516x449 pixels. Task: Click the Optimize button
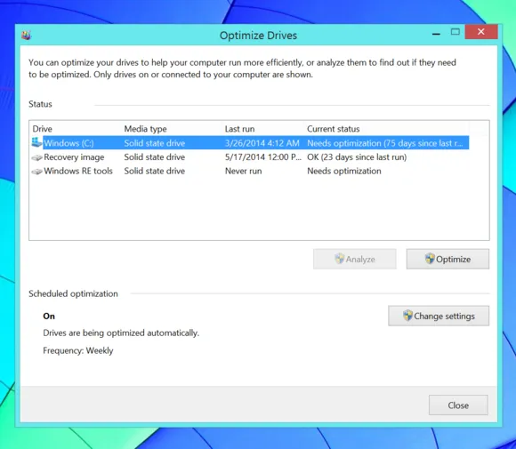(x=447, y=260)
